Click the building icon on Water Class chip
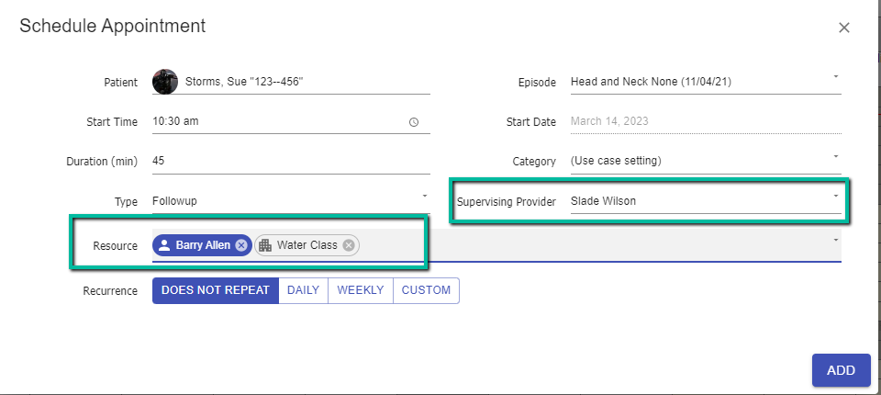The width and height of the screenshot is (881, 395). click(x=265, y=245)
